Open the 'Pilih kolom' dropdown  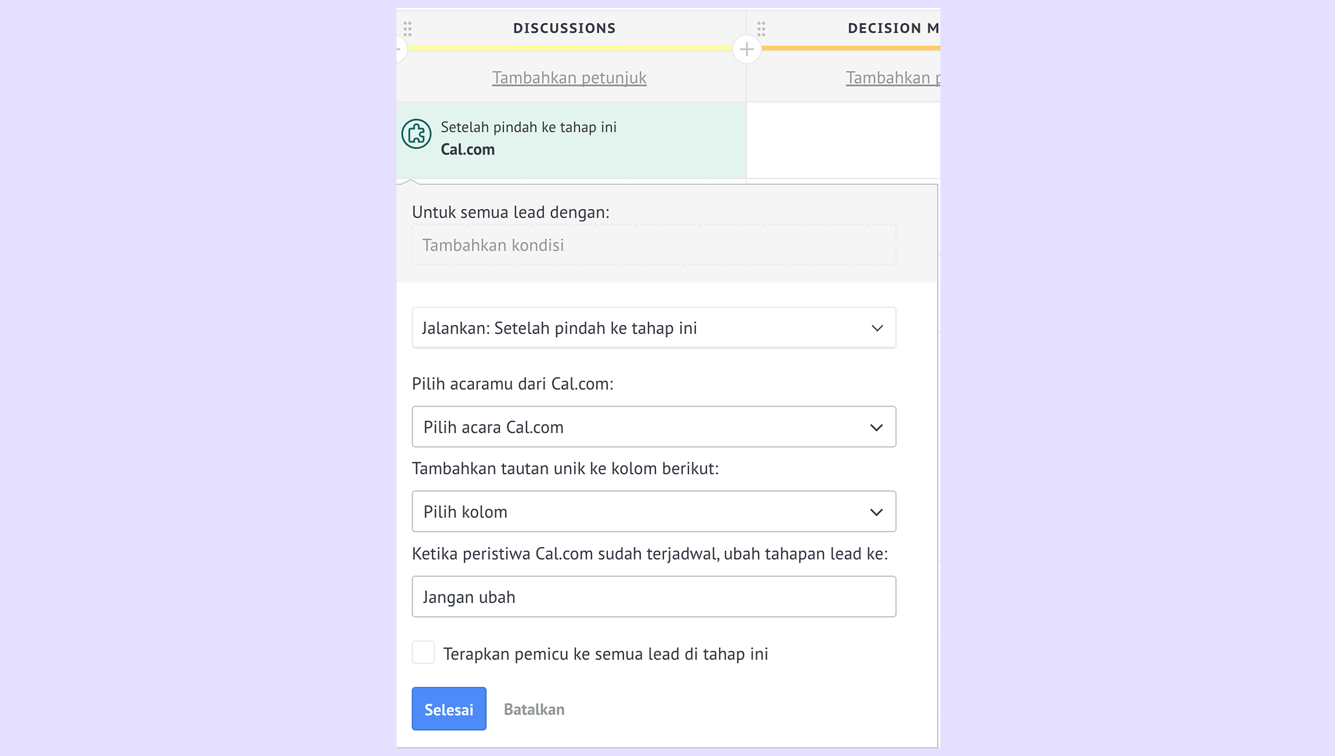[x=653, y=512]
